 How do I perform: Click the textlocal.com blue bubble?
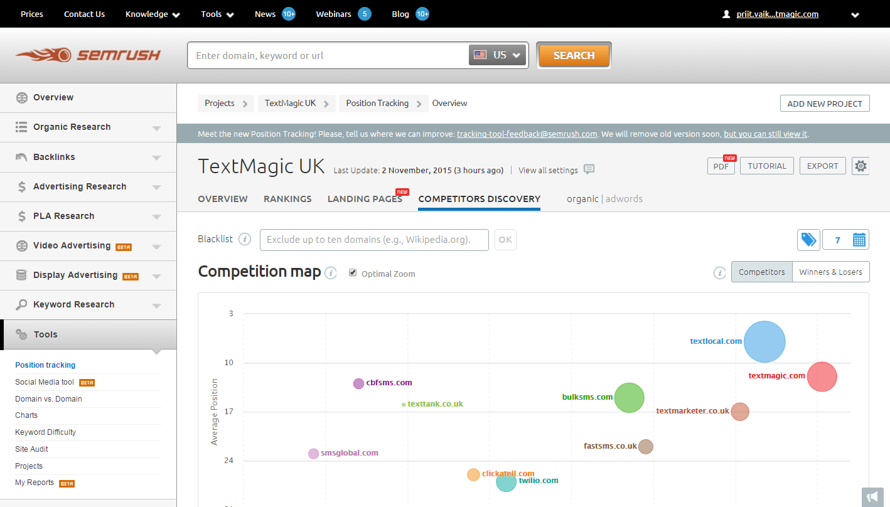764,341
